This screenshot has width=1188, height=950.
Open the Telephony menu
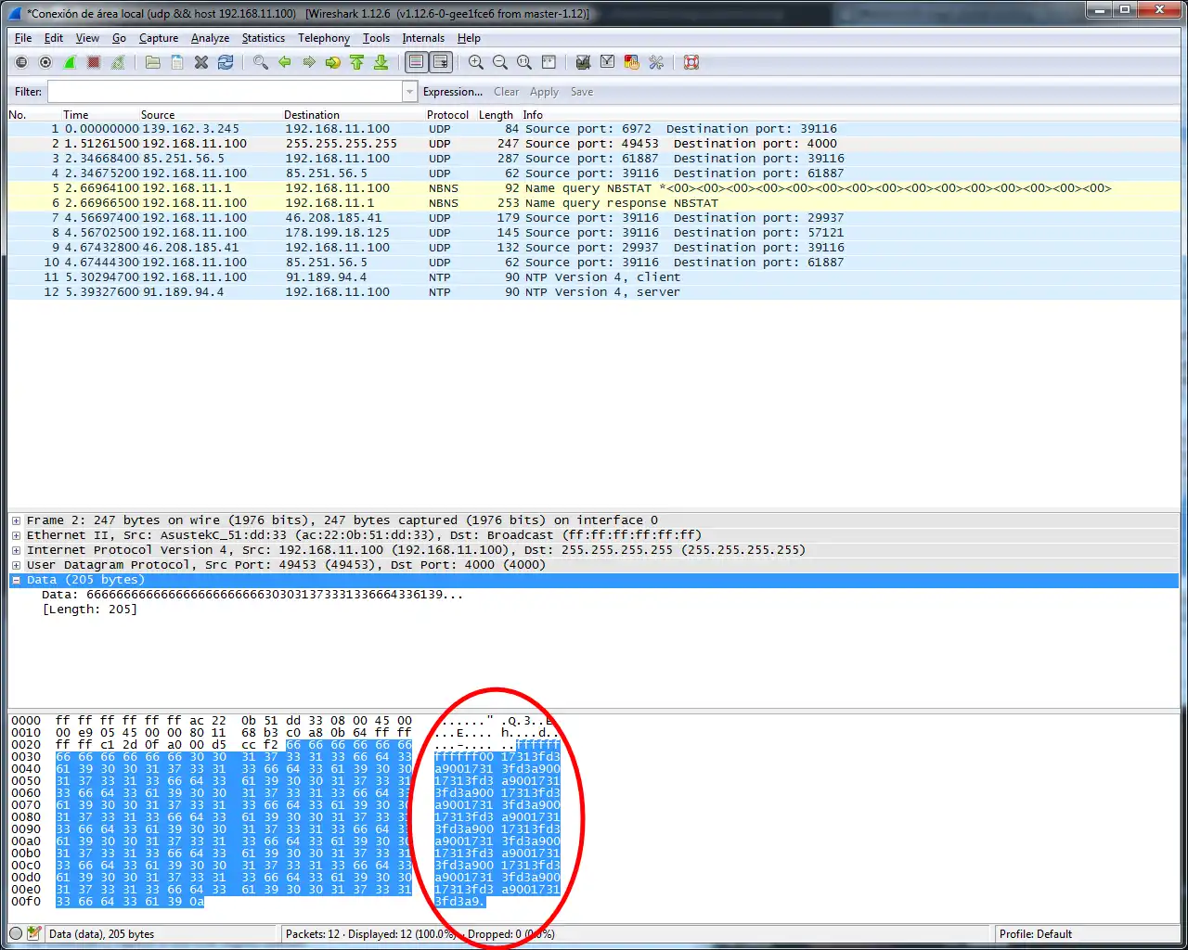coord(324,38)
